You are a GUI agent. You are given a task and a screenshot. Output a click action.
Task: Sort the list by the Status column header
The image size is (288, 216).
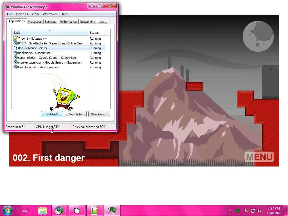click(x=97, y=33)
